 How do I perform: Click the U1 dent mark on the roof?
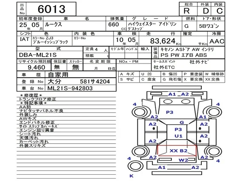[178, 136]
